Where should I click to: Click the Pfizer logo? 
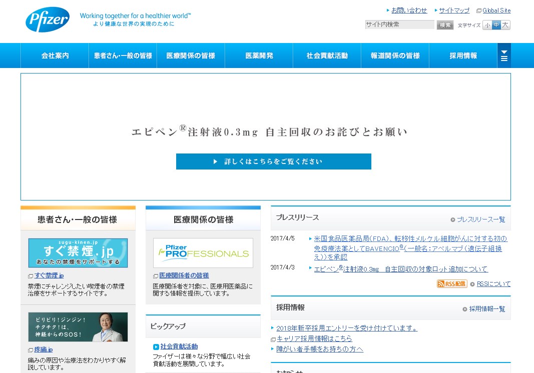coord(48,19)
